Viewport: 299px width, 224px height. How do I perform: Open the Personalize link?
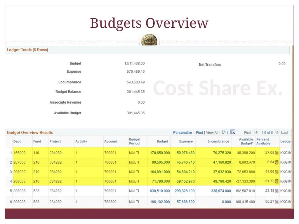[x=182, y=133]
